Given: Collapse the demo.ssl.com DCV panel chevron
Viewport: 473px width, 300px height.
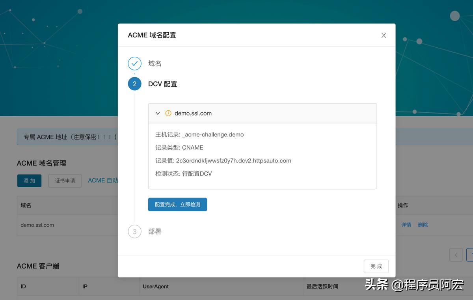Looking at the screenshot, I should (157, 113).
